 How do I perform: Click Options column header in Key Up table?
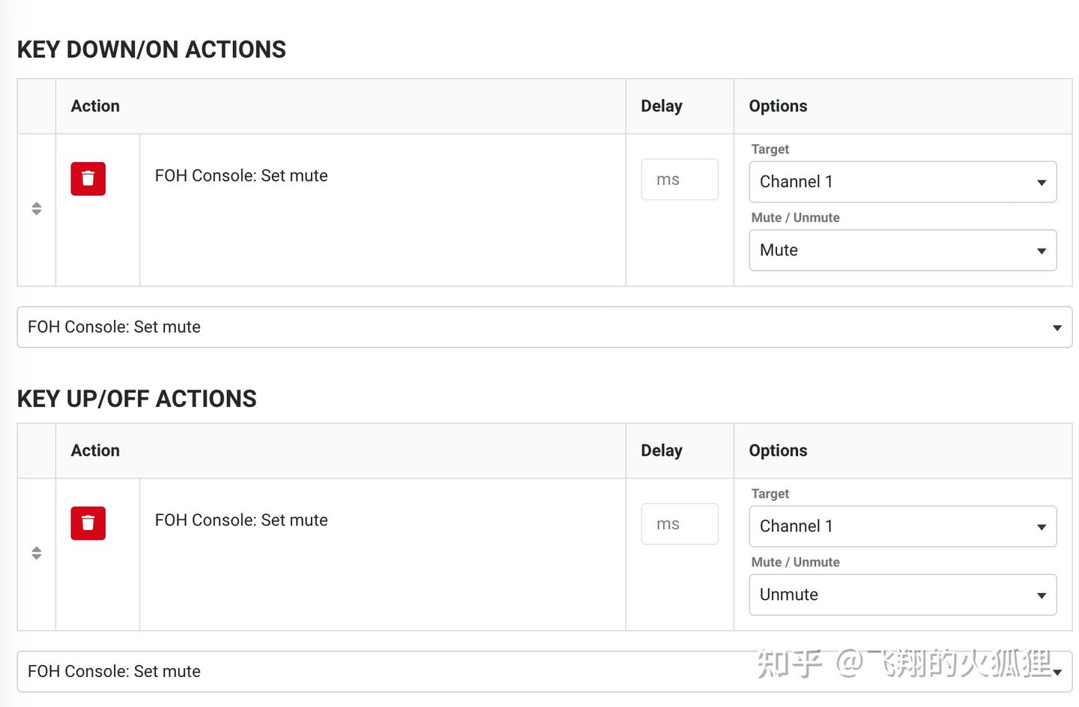pyautogui.click(x=778, y=451)
